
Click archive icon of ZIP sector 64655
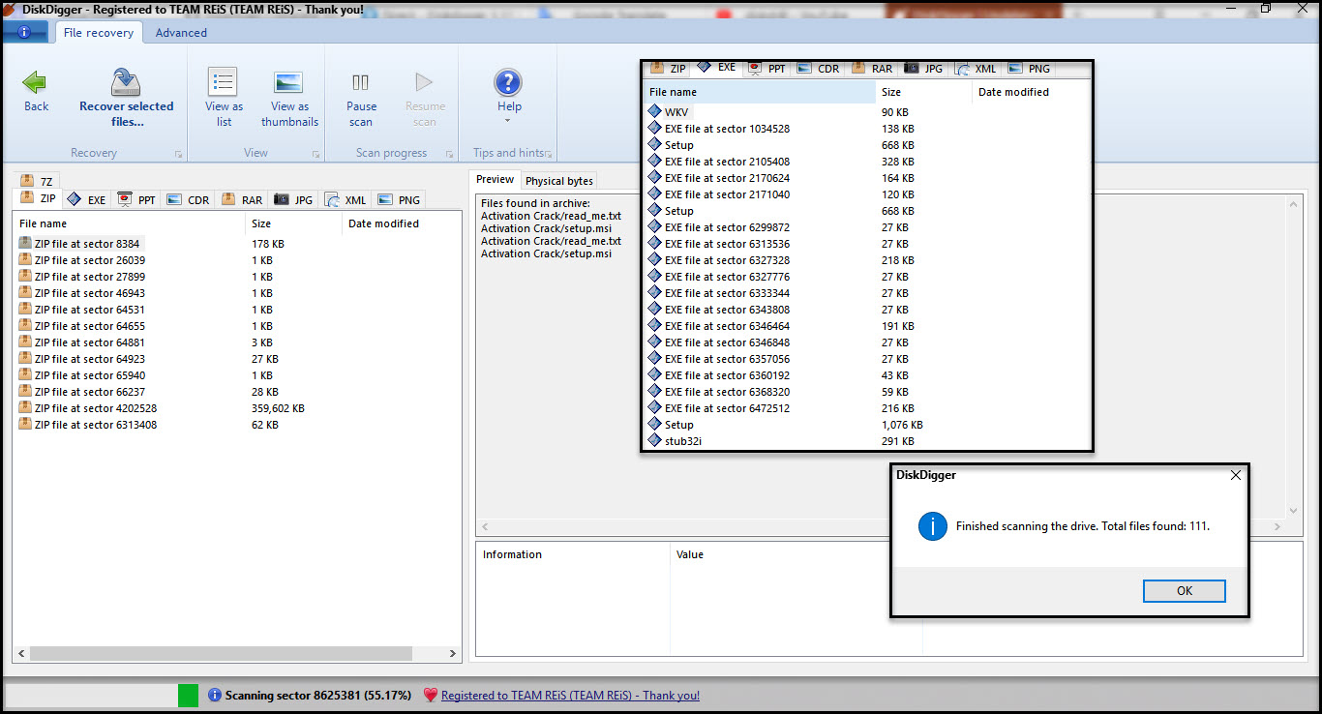pos(25,325)
